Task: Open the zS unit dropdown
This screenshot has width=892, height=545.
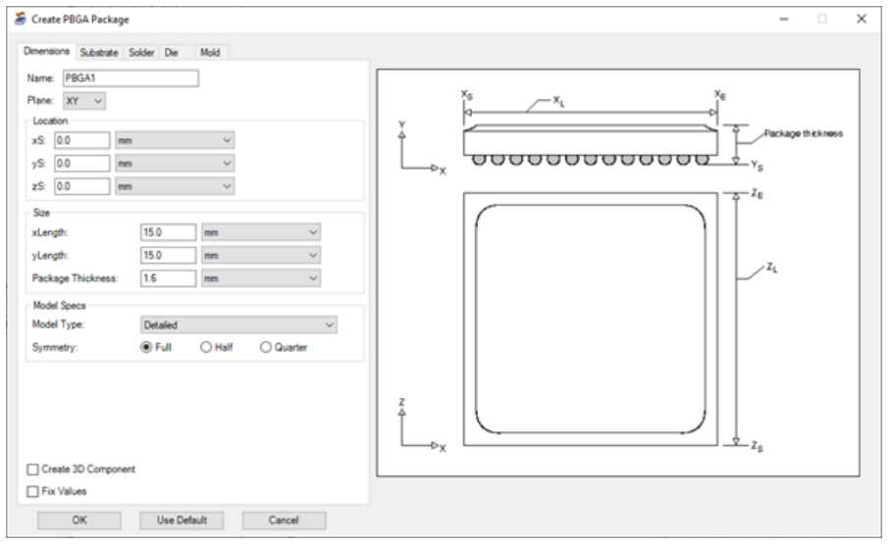Action: click(x=175, y=185)
